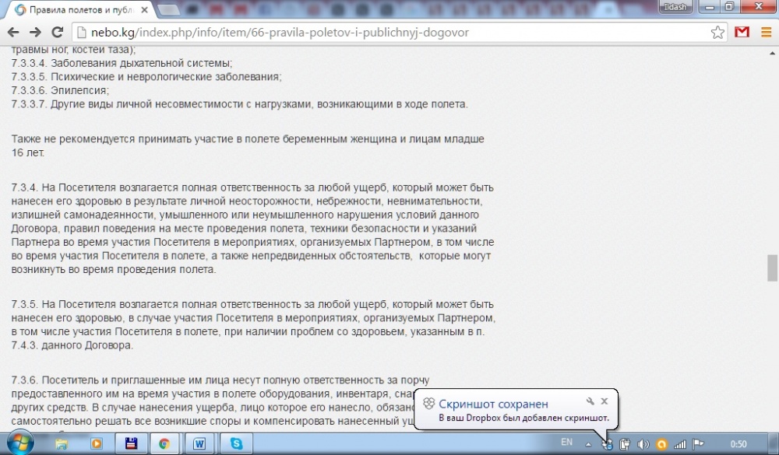Screen dimensions: 779x455
Task: Click the orange circular tray icon
Action: click(x=661, y=444)
